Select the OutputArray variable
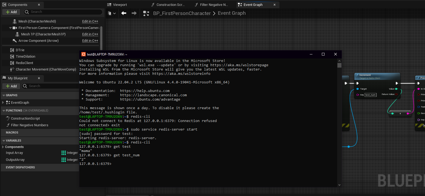Viewport: 425px width, 196px height. click(15, 160)
